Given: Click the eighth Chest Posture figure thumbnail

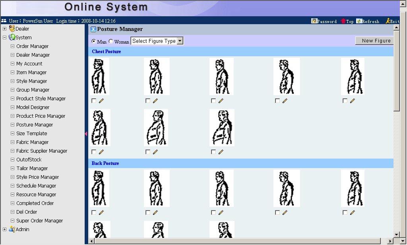Looking at the screenshot, I should pos(222,128).
